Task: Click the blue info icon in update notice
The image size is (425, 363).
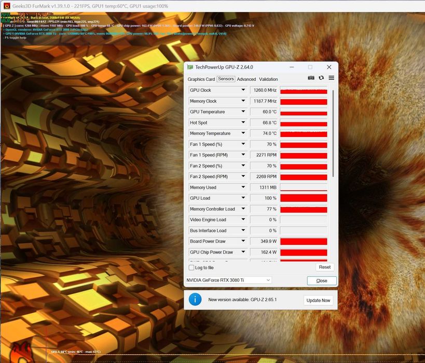Action: point(195,300)
